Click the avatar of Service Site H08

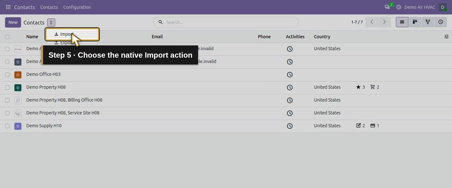click(x=18, y=113)
